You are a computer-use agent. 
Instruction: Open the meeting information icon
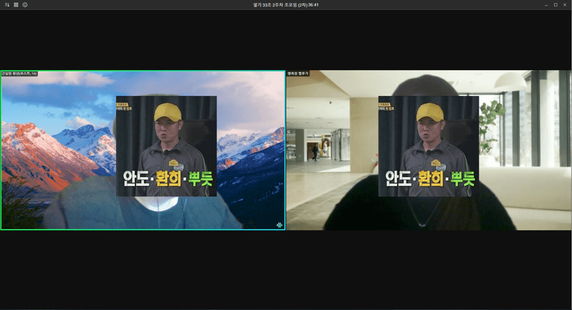coord(25,5)
